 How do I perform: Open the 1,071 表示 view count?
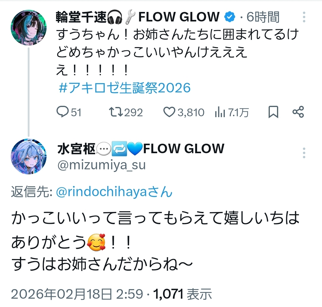coord(182,294)
